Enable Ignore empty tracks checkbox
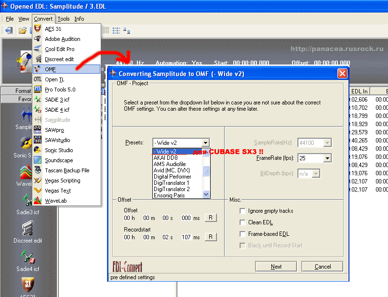 pyautogui.click(x=242, y=211)
